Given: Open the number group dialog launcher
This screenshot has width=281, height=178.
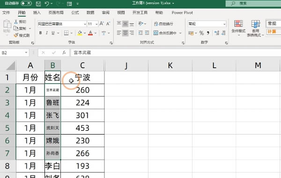Looking at the screenshot, I should click(x=226, y=43).
